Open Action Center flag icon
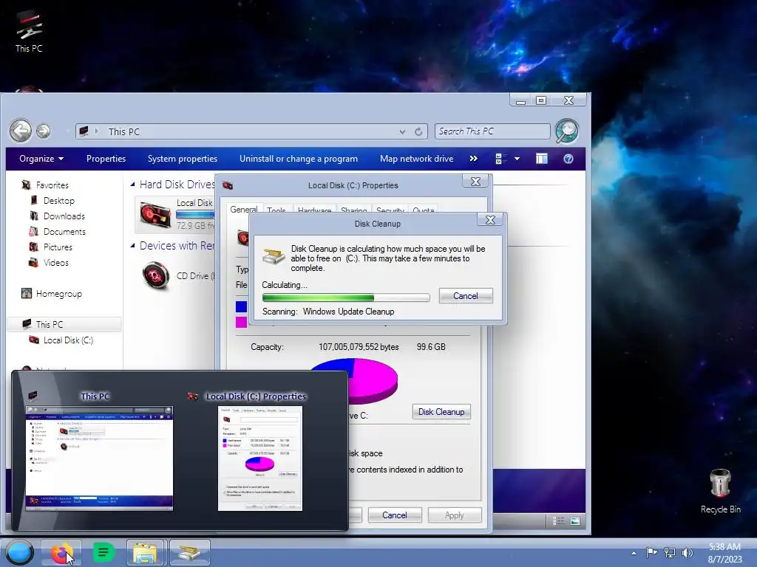The image size is (757, 567). point(652,552)
